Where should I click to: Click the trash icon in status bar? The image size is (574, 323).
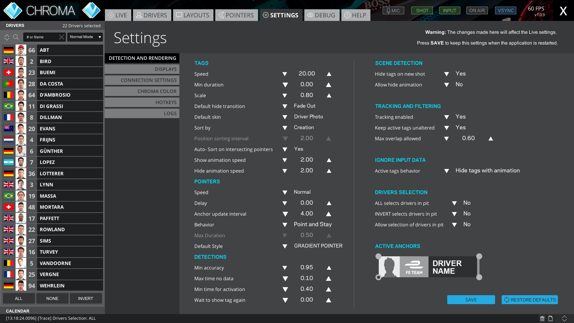click(x=542, y=319)
